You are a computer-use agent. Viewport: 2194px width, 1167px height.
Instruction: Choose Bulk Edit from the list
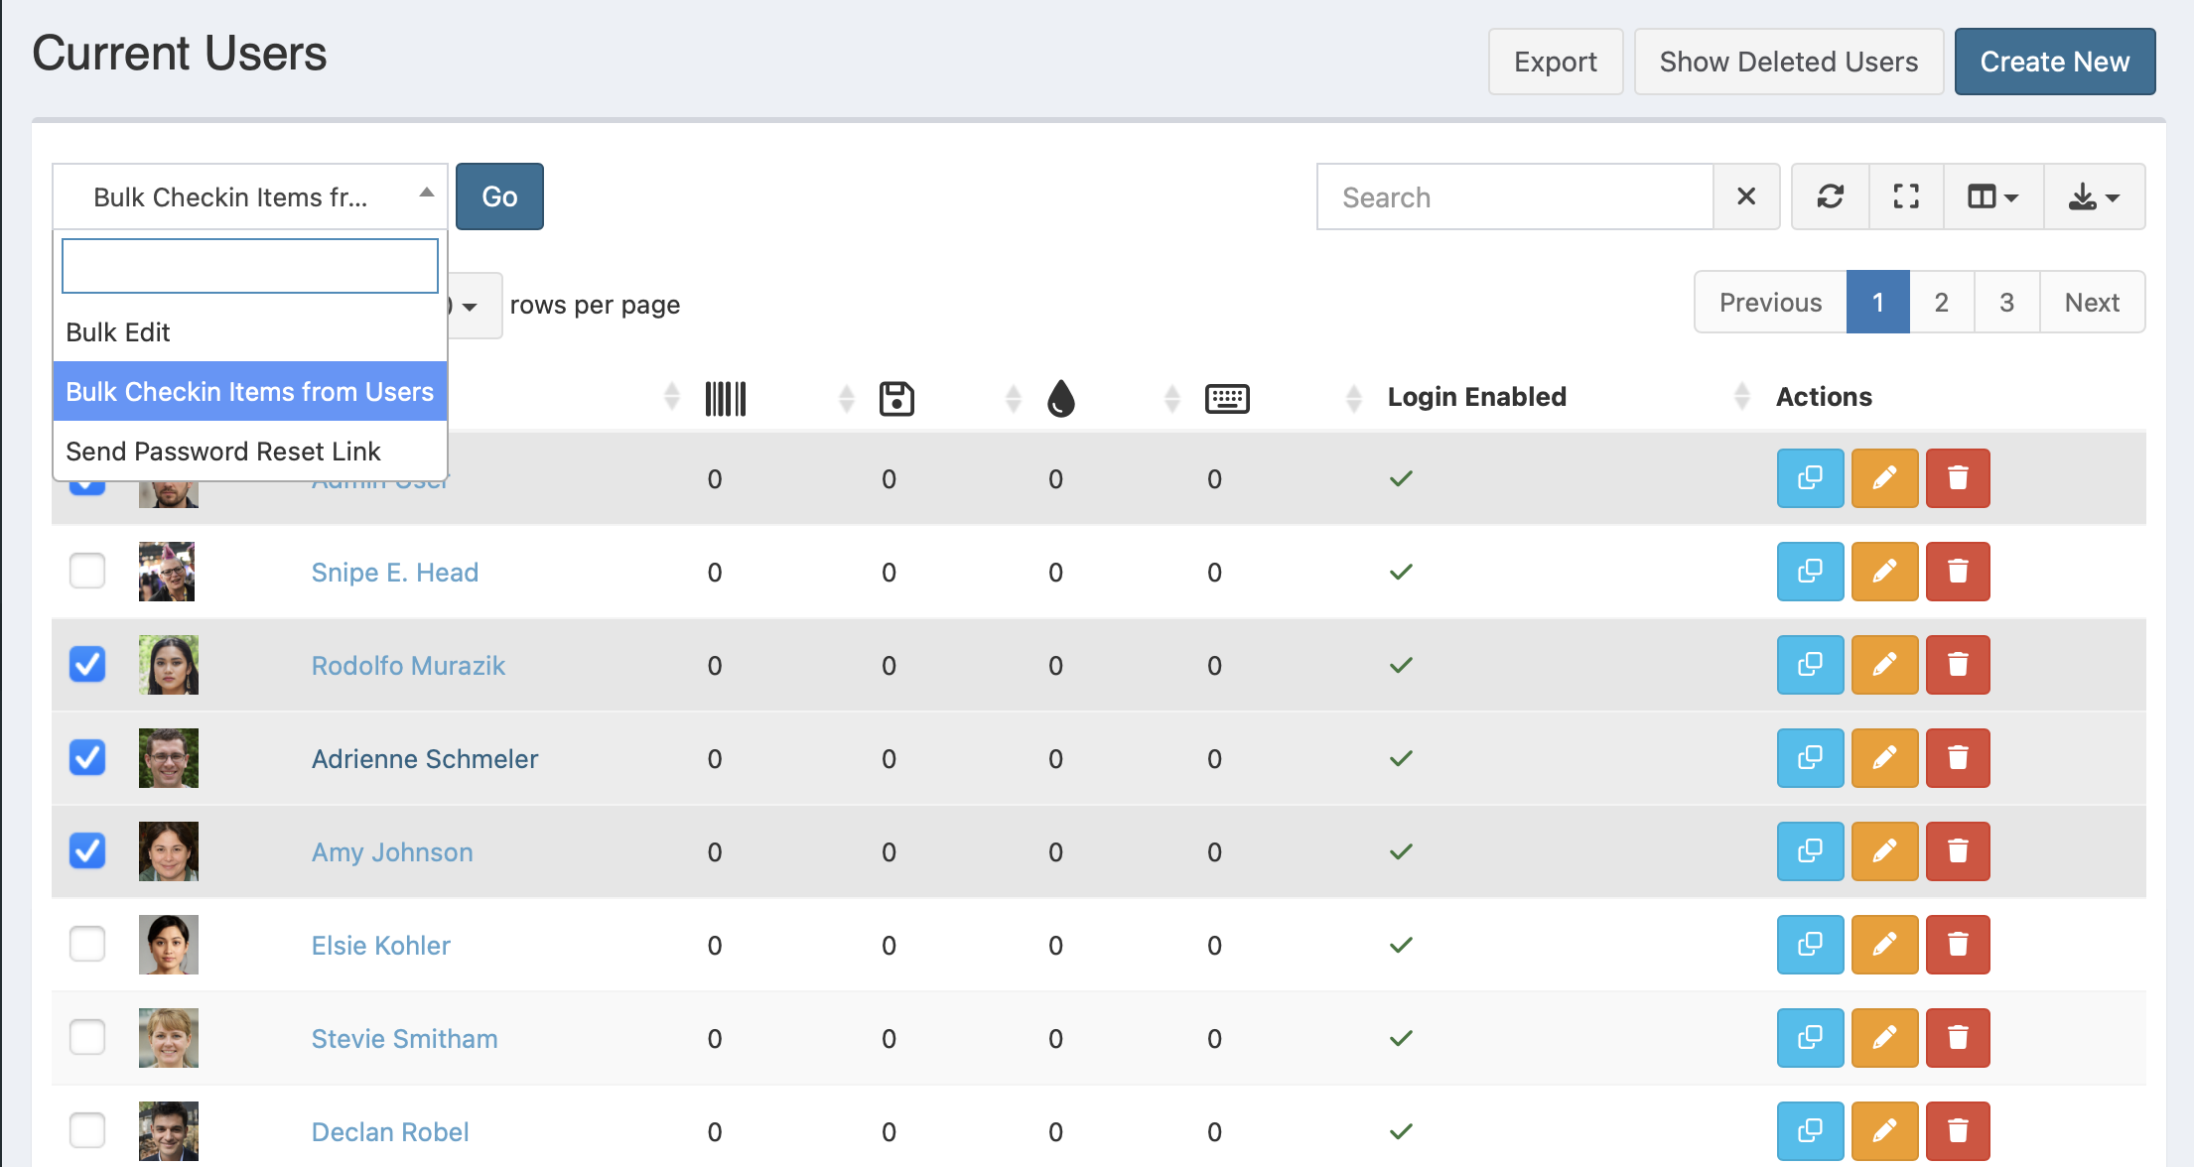click(x=118, y=332)
